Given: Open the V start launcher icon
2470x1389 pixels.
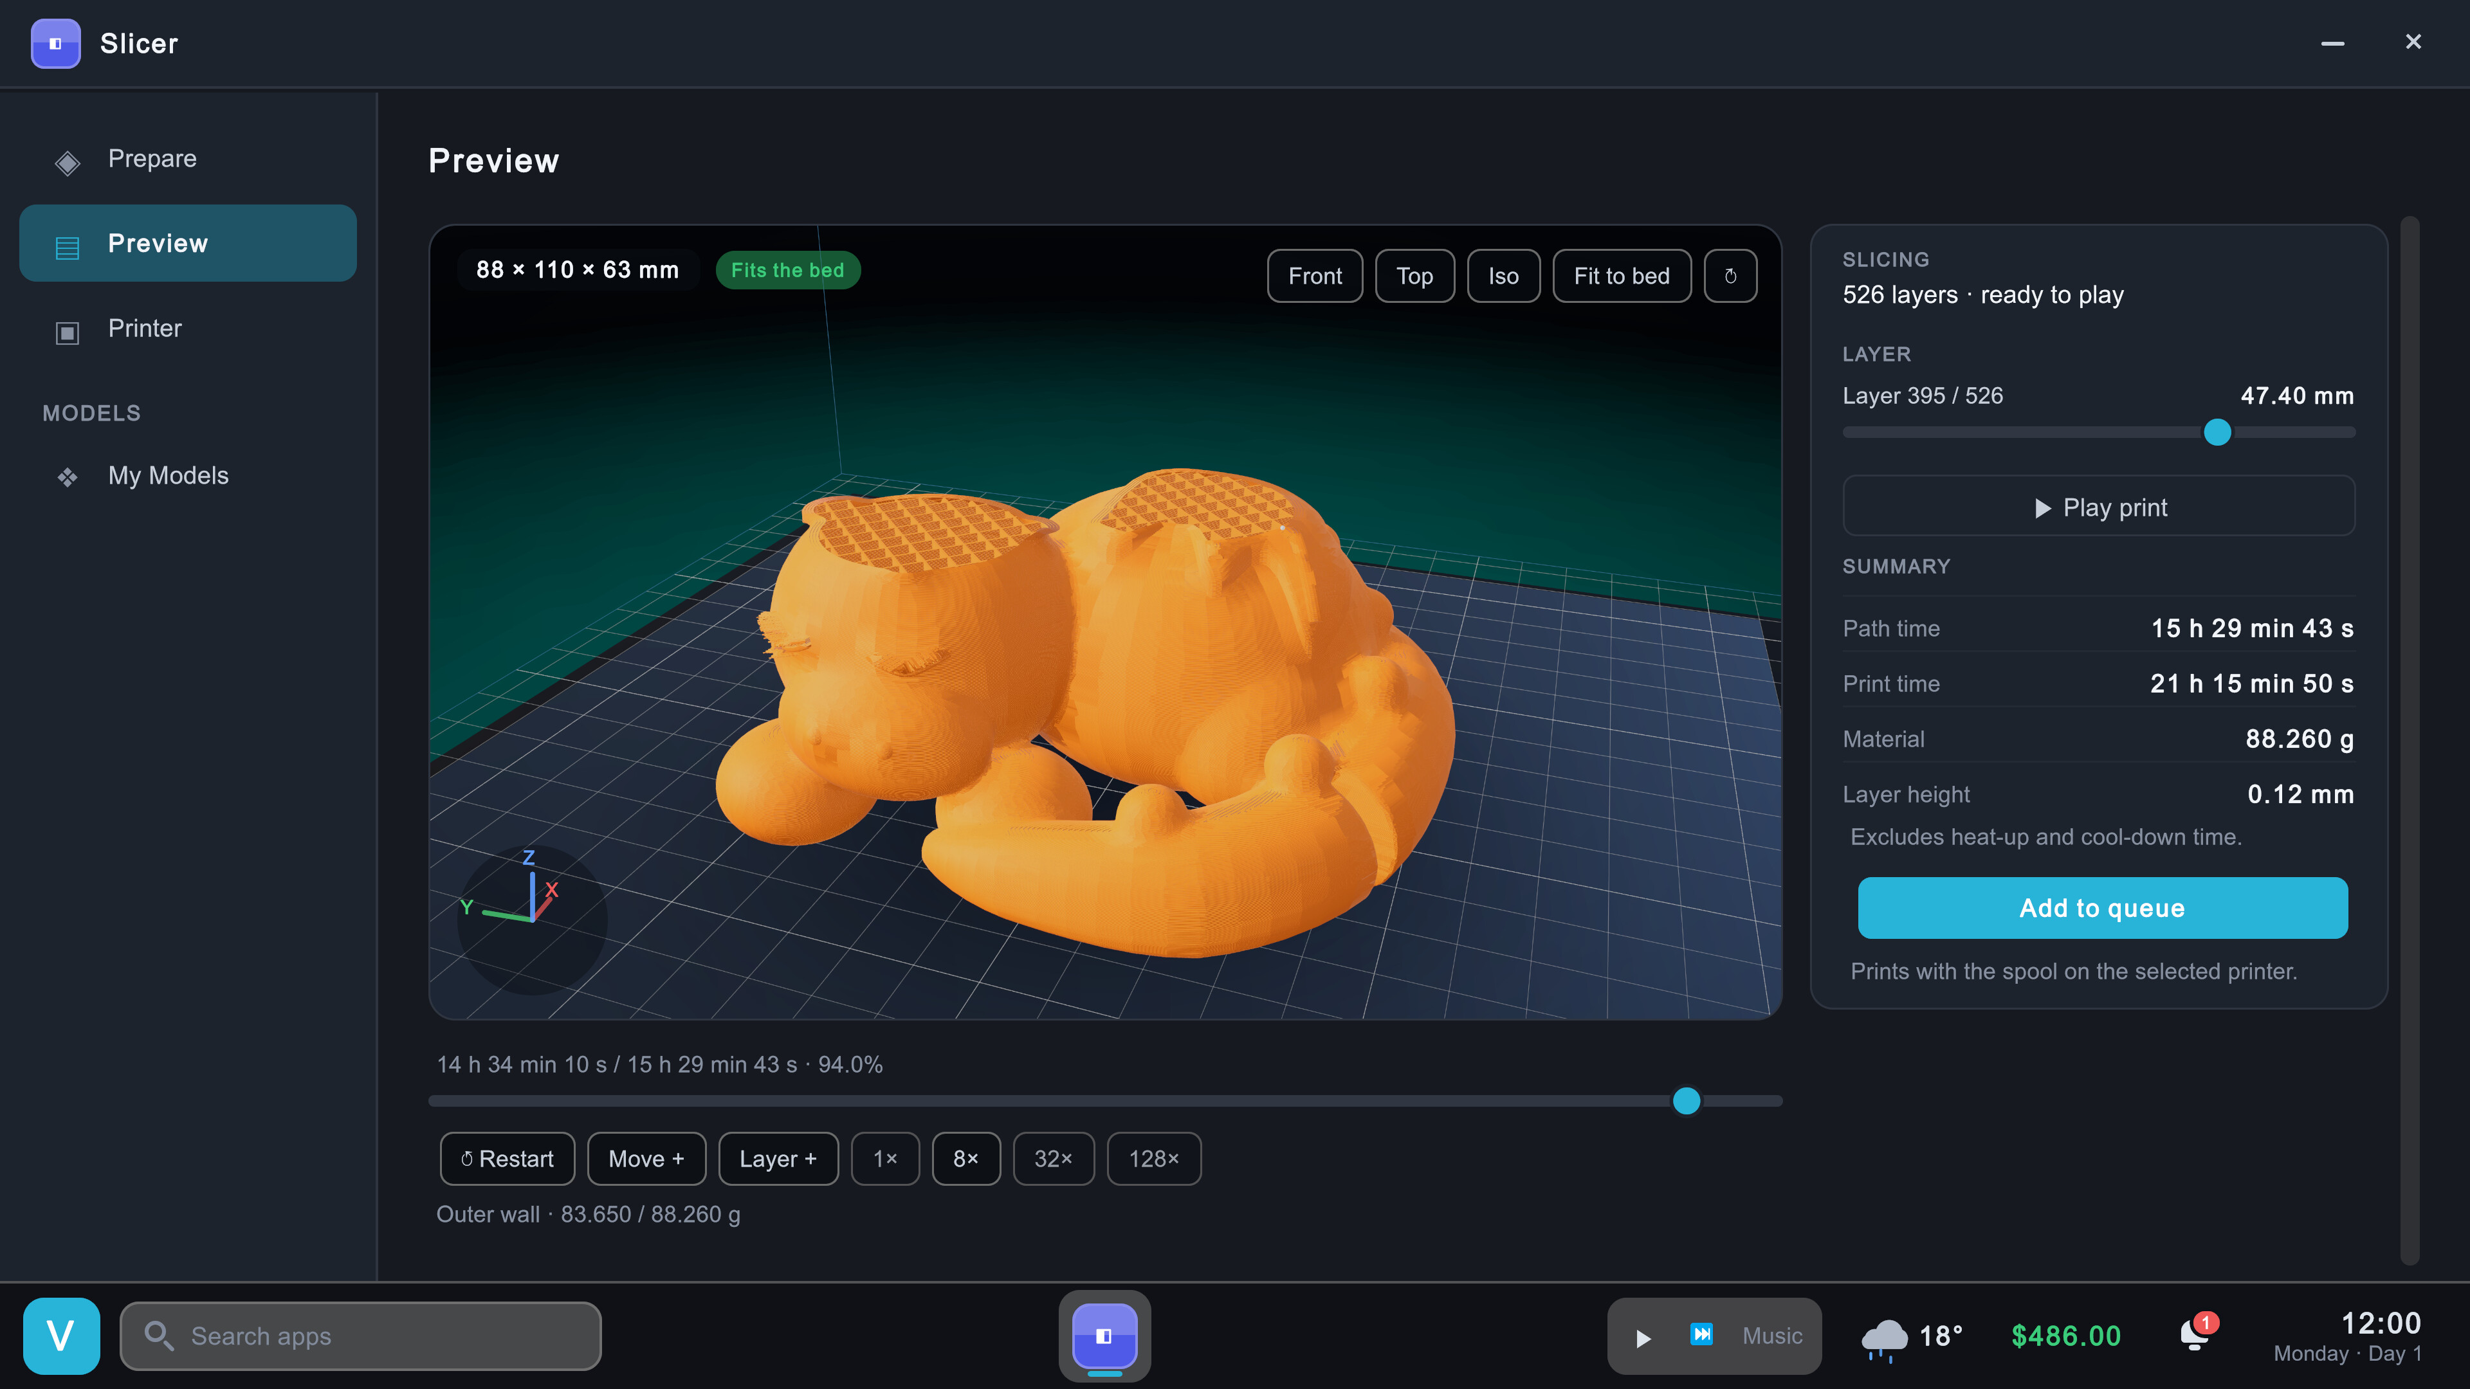Looking at the screenshot, I should (x=61, y=1336).
